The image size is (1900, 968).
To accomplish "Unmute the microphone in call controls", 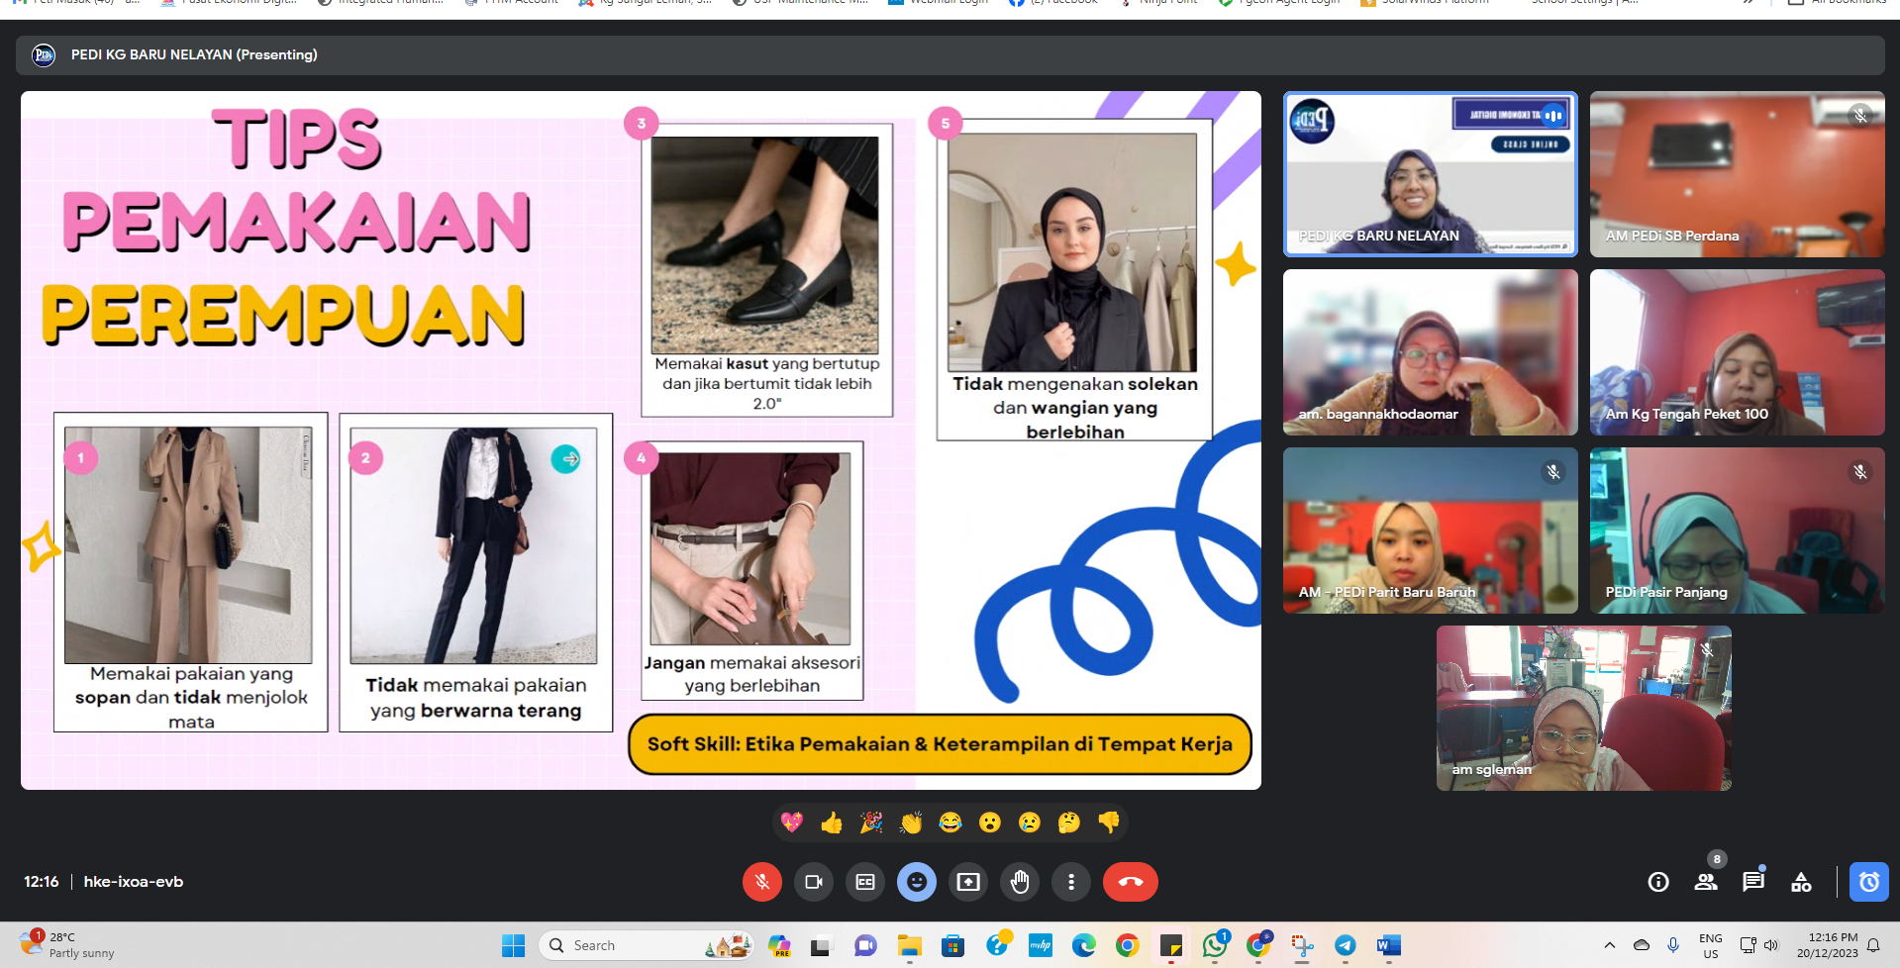I will [761, 882].
